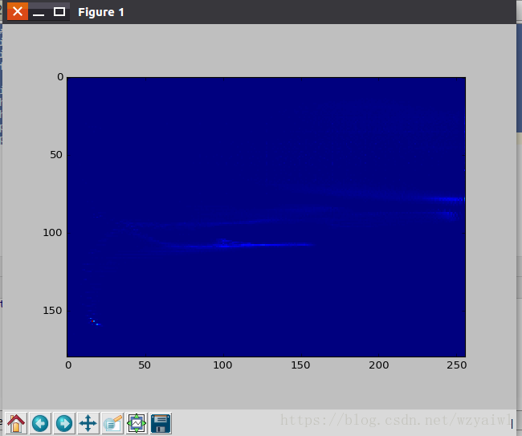
Task: Activate the pan axes tool
Action: click(88, 423)
